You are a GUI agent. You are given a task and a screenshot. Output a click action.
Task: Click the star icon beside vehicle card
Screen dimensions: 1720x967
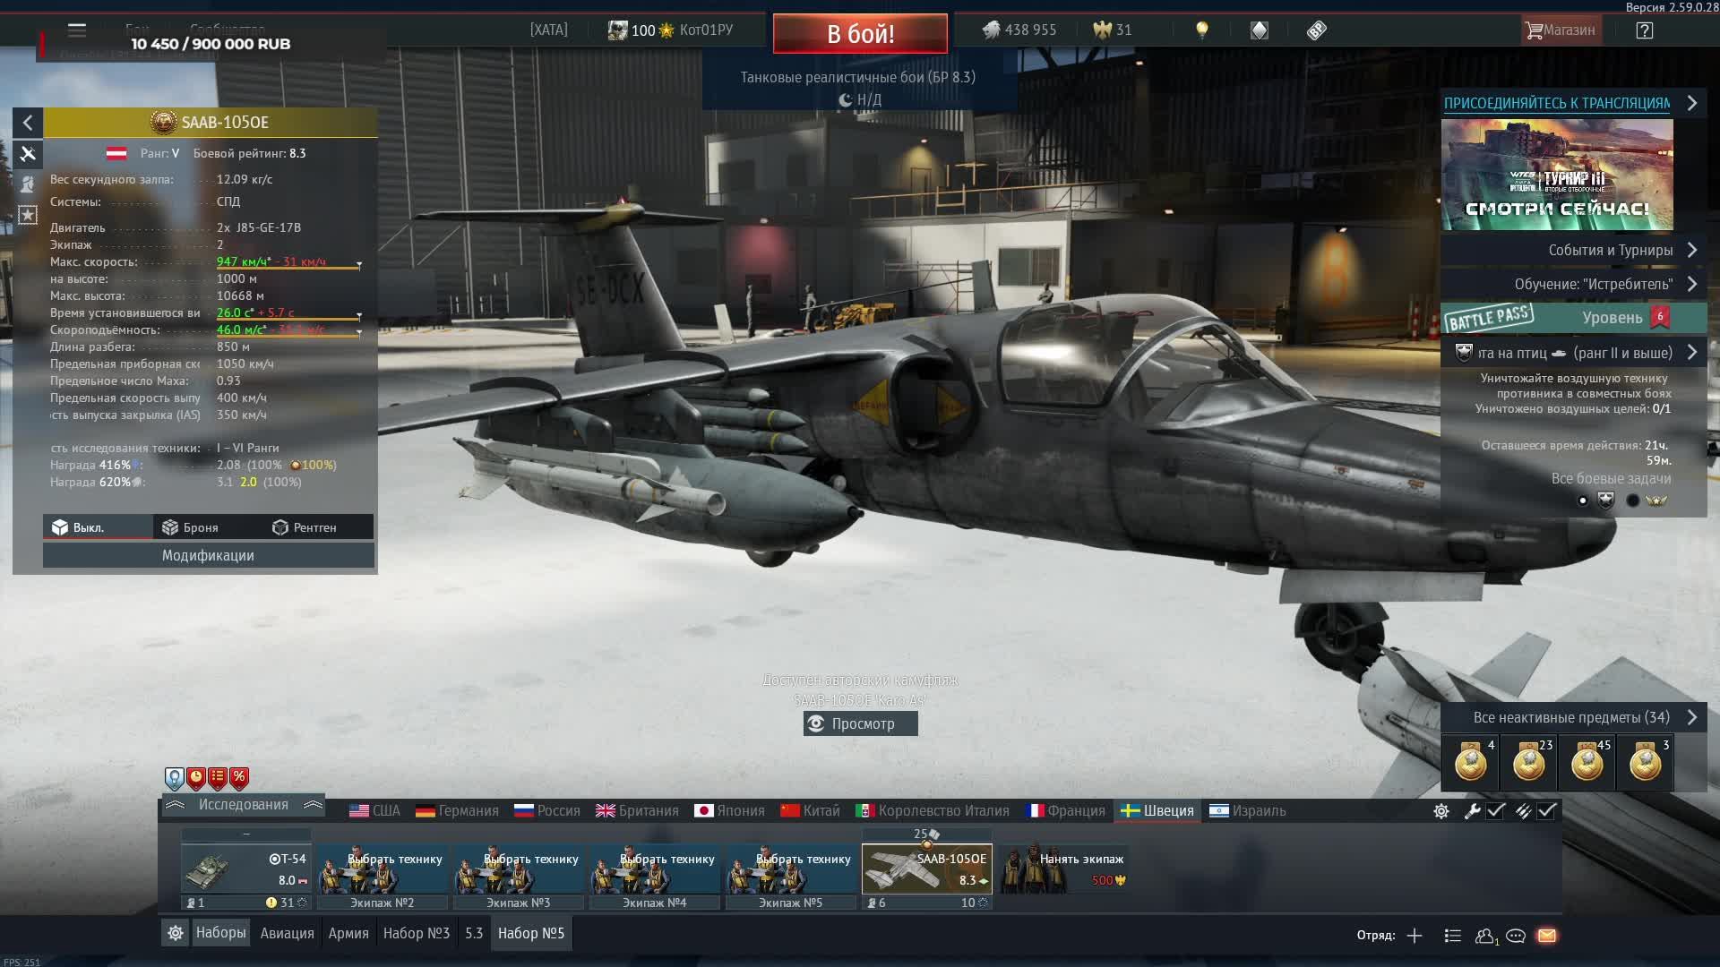28,215
